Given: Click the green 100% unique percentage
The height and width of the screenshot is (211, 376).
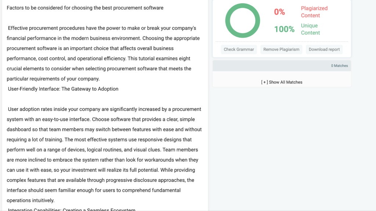Looking at the screenshot, I should coord(284,29).
